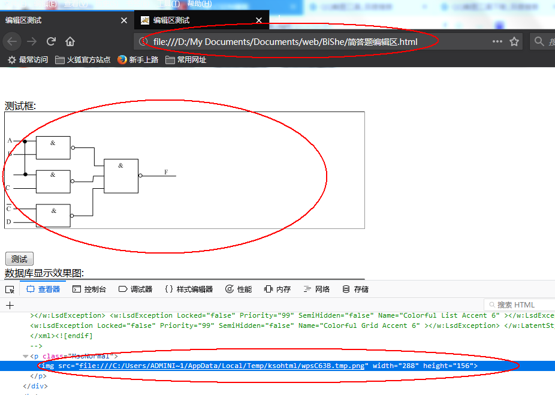Click the plus button to create new node

pyautogui.click(x=10, y=306)
